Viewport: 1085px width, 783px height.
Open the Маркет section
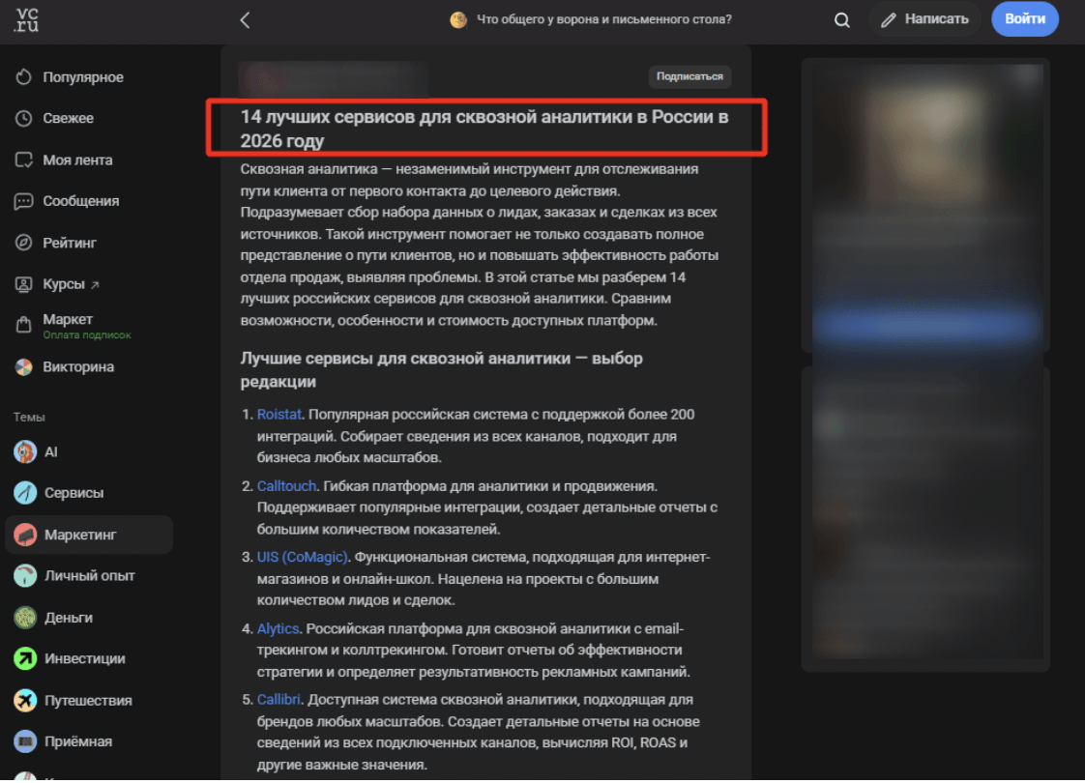(x=68, y=319)
